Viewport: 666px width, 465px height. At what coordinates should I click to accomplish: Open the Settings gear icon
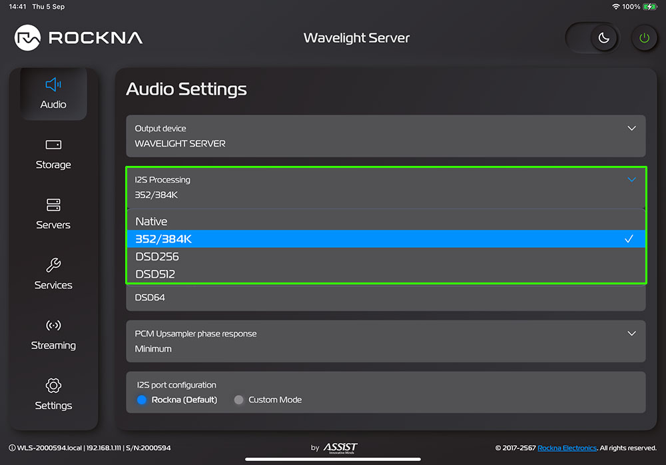coord(53,386)
